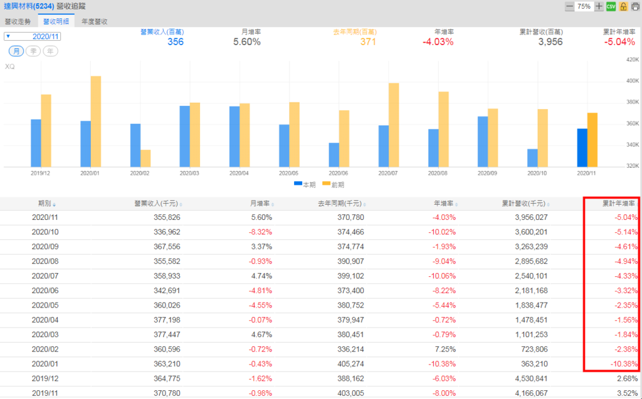
Task: Click the 2.68% cumulative growth cell
Action: (627, 378)
